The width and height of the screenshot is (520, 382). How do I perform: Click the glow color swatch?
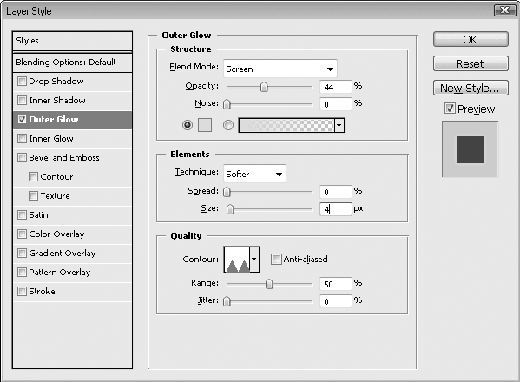pyautogui.click(x=205, y=125)
